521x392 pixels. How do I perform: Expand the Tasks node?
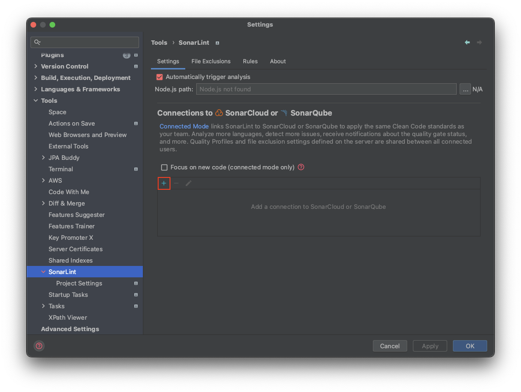pos(43,306)
